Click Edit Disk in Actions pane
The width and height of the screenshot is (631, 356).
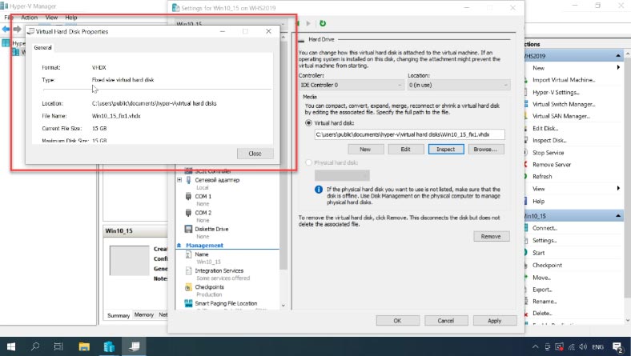[x=545, y=128]
